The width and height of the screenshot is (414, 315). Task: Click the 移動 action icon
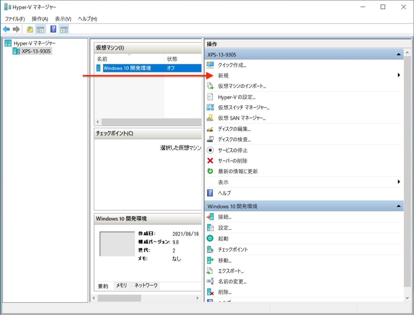click(210, 260)
